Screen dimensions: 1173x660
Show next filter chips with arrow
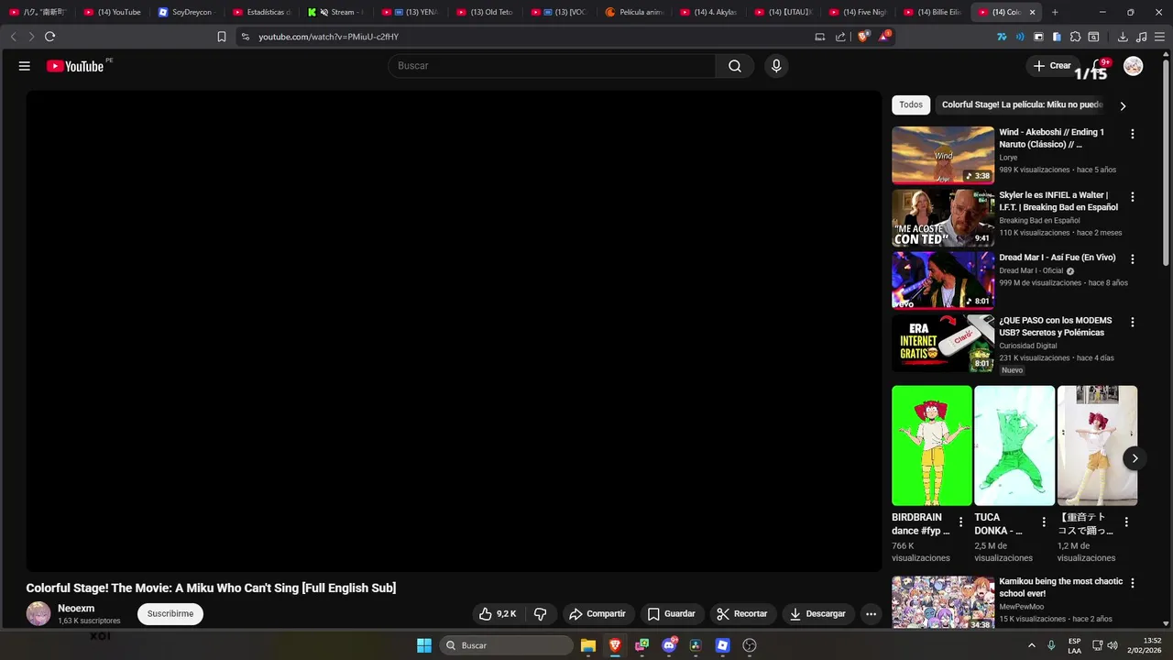1123,105
